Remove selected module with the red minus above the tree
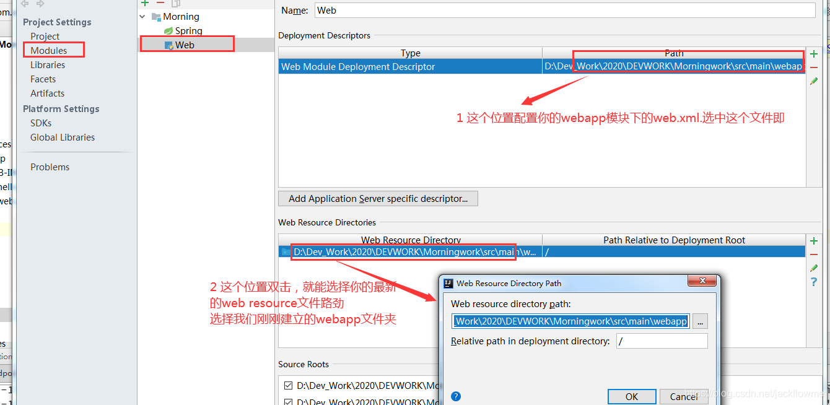830x405 pixels. (x=160, y=3)
